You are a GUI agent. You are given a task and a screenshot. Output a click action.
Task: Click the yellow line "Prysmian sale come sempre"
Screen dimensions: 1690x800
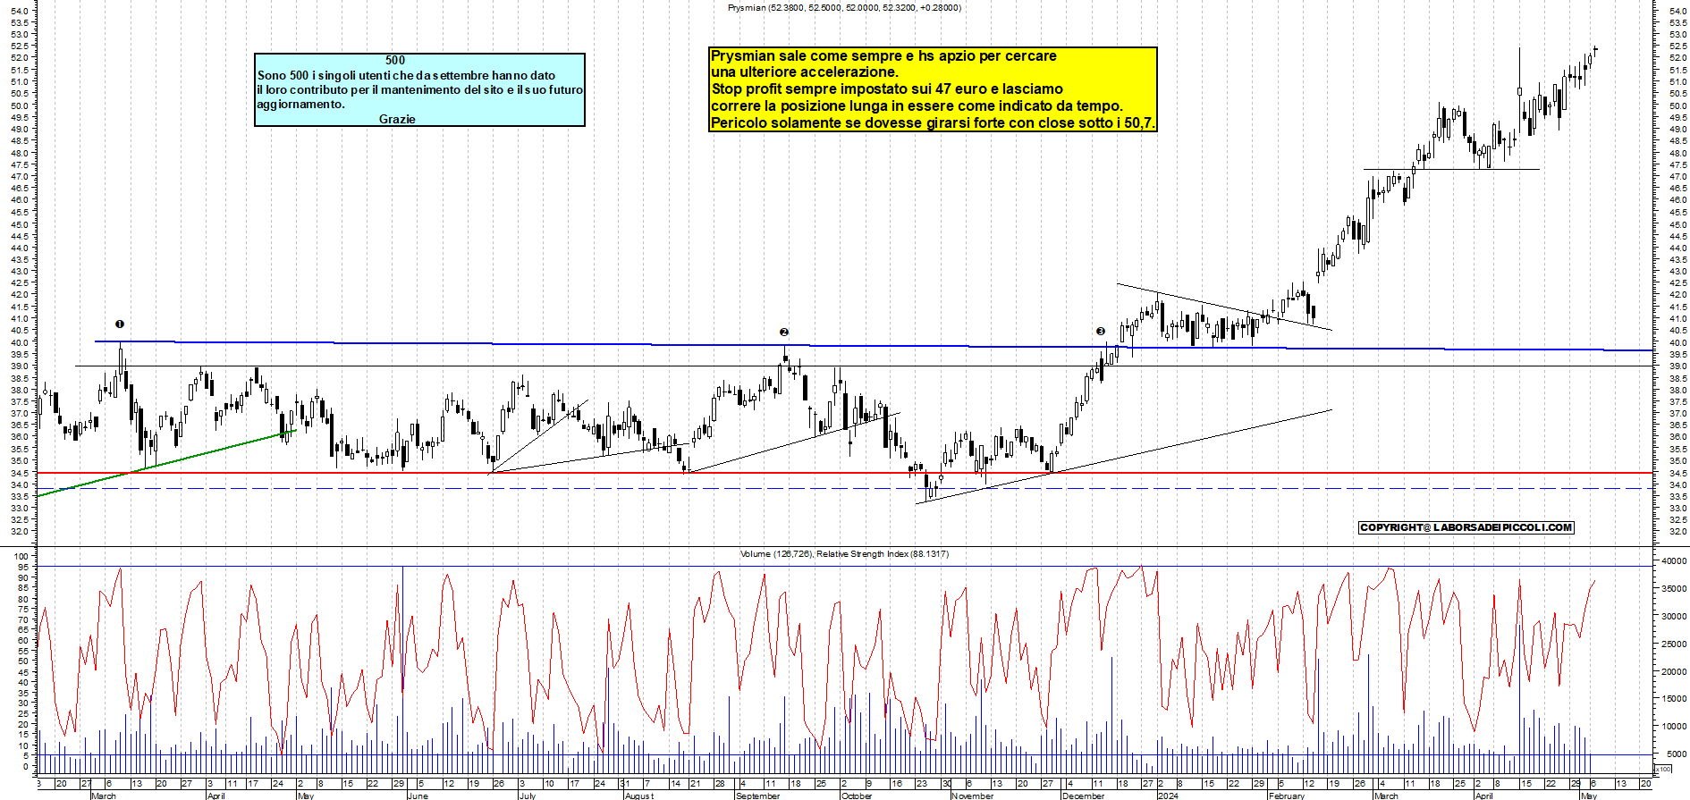click(x=883, y=55)
